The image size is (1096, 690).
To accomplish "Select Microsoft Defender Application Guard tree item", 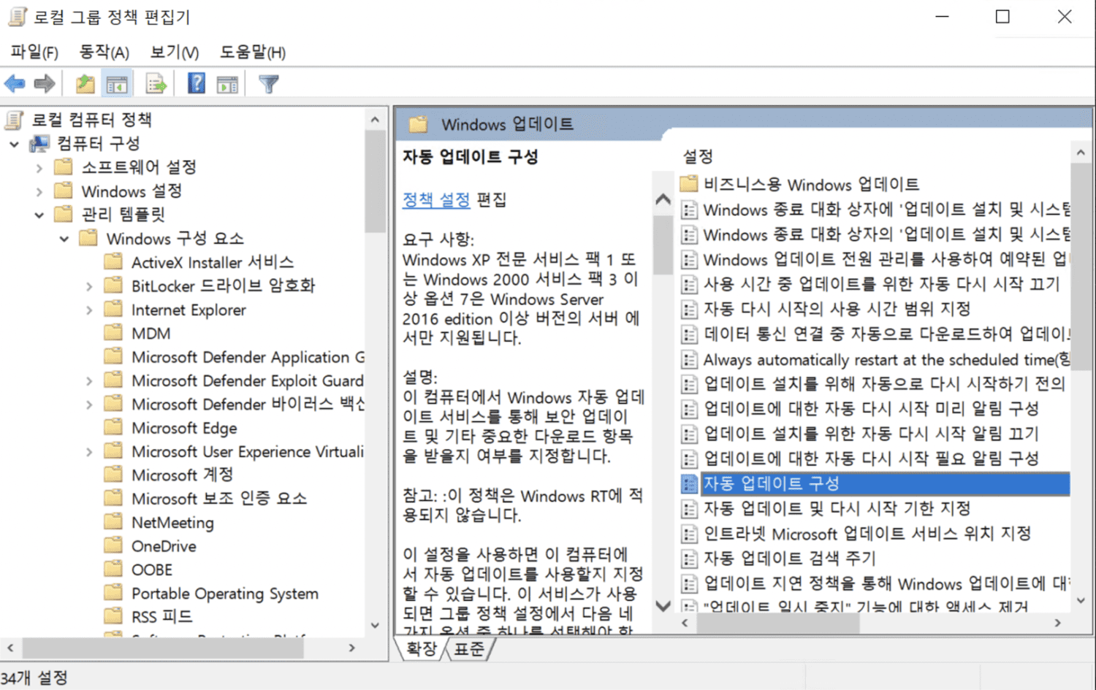I will [248, 357].
